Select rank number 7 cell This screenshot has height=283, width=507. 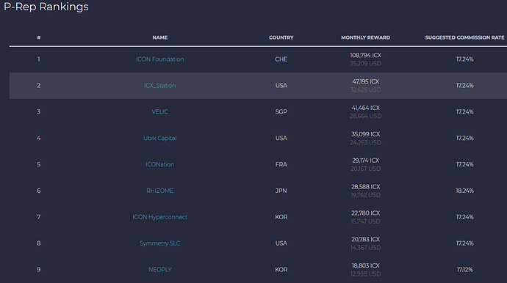[39, 217]
